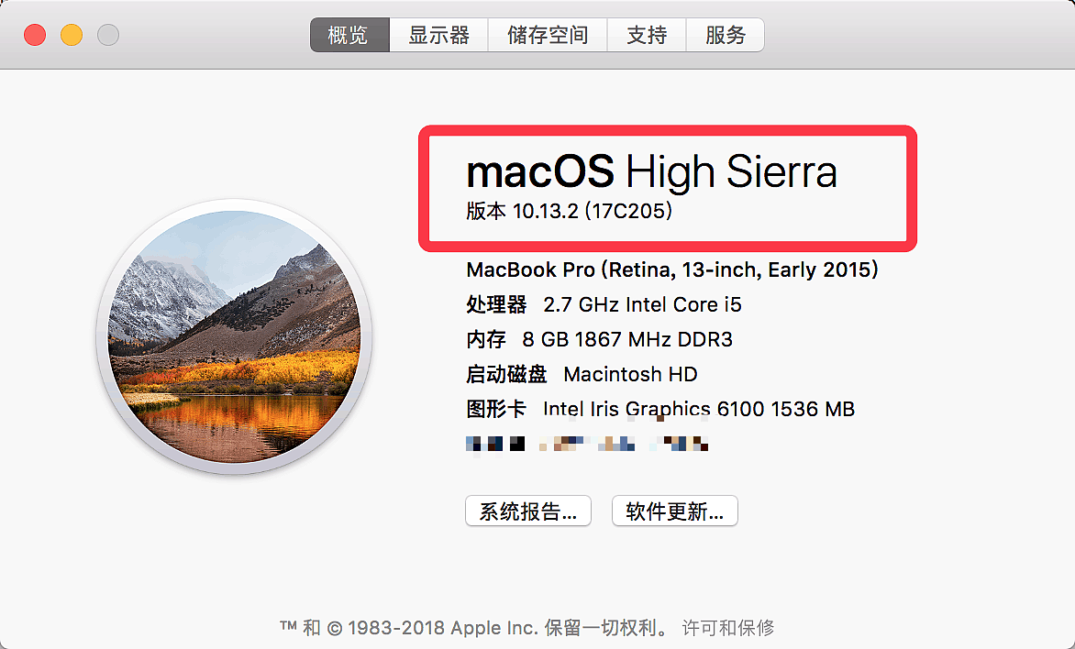Viewport: 1075px width, 649px height.
Task: Open the 显示器 tab
Action: click(439, 36)
